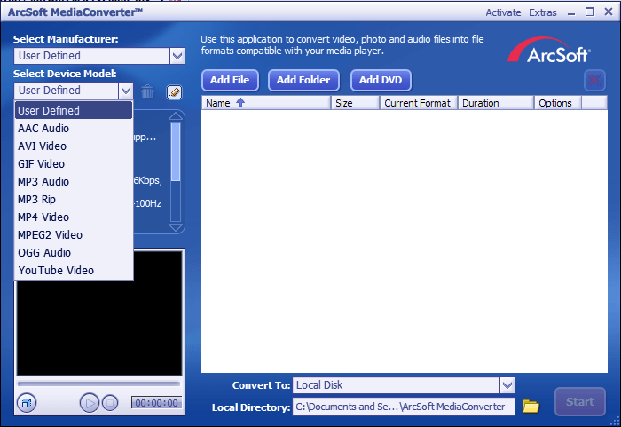This screenshot has width=621, height=427.
Task: Maximize the MediaConverter window
Action: point(590,12)
